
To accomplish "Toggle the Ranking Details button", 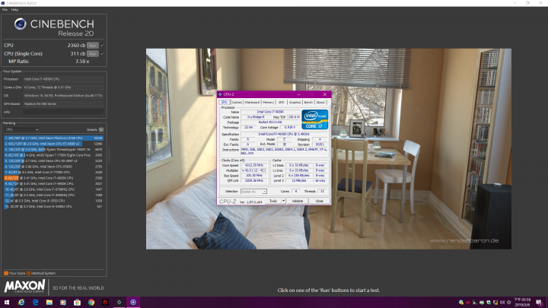I will [101, 129].
